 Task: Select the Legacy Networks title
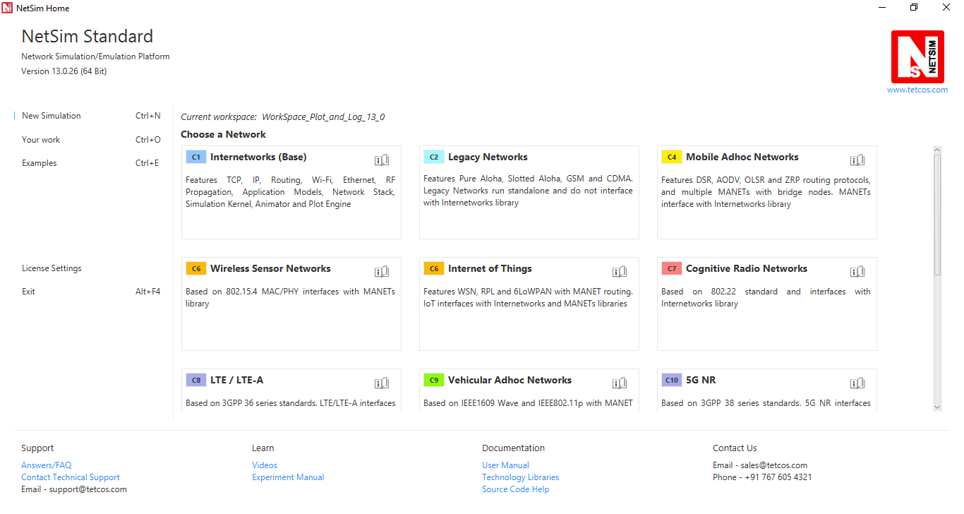point(488,157)
